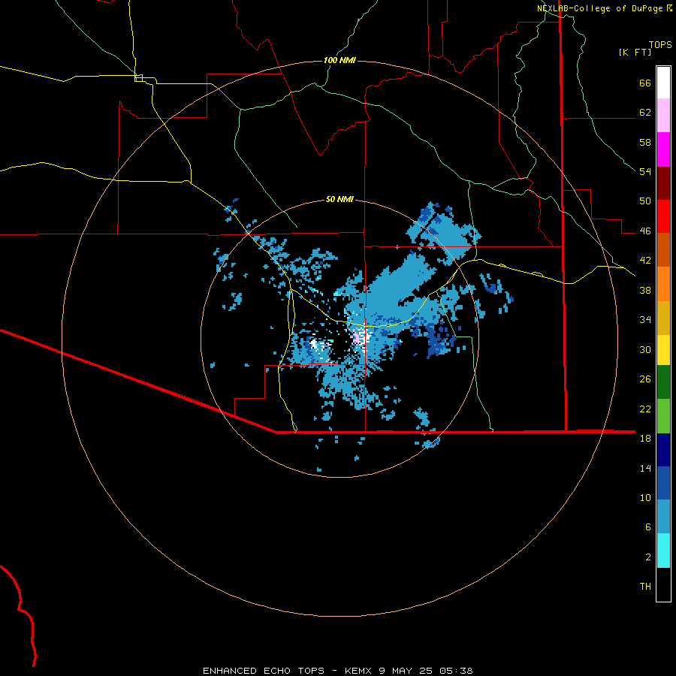Viewport: 676px width, 676px height.
Task: Select the dark red legend swatch
Action: (x=663, y=183)
